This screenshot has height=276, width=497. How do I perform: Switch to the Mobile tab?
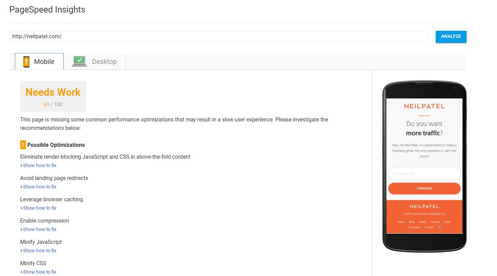pyautogui.click(x=39, y=62)
